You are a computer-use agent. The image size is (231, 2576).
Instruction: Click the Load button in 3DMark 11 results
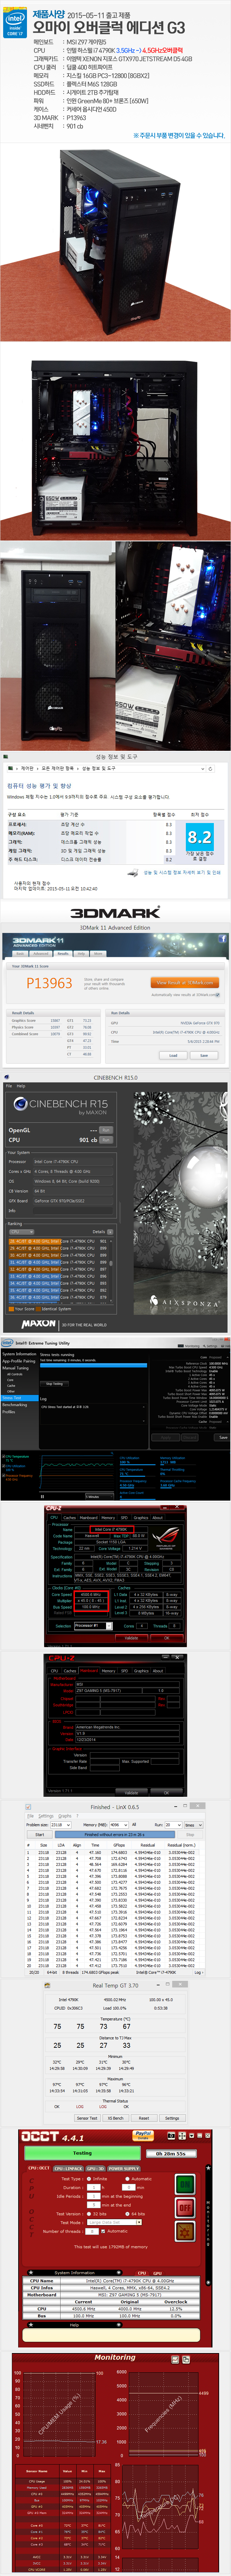click(173, 1055)
